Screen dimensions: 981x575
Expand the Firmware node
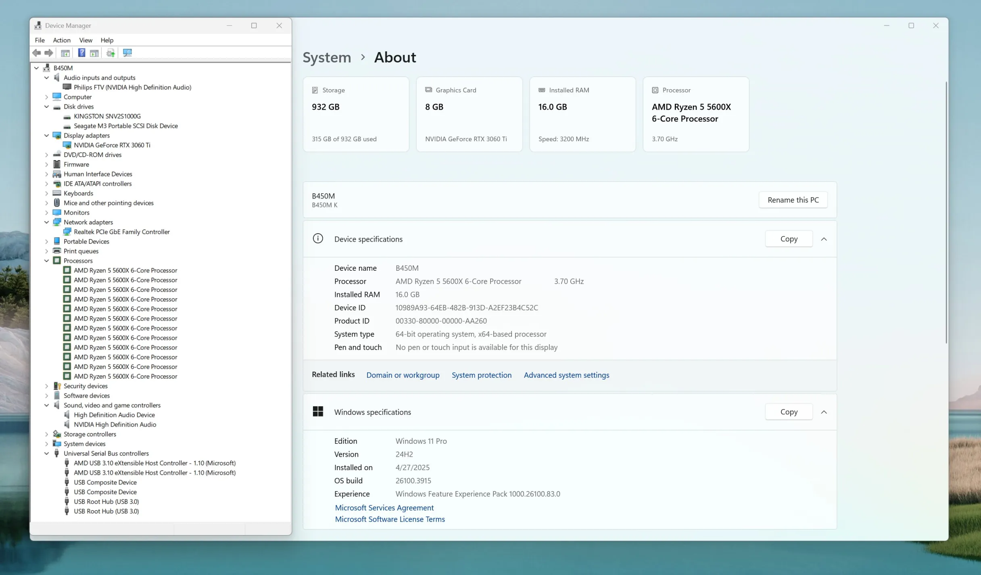(46, 165)
